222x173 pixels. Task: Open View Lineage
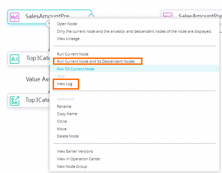(68, 39)
